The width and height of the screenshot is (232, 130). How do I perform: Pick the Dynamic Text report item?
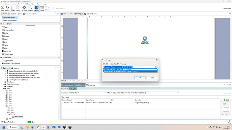(x=8, y=30)
